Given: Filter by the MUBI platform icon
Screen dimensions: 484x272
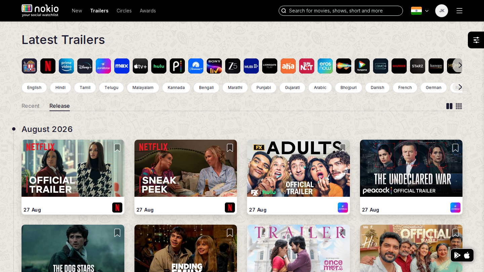Looking at the screenshot, I should tap(251, 66).
